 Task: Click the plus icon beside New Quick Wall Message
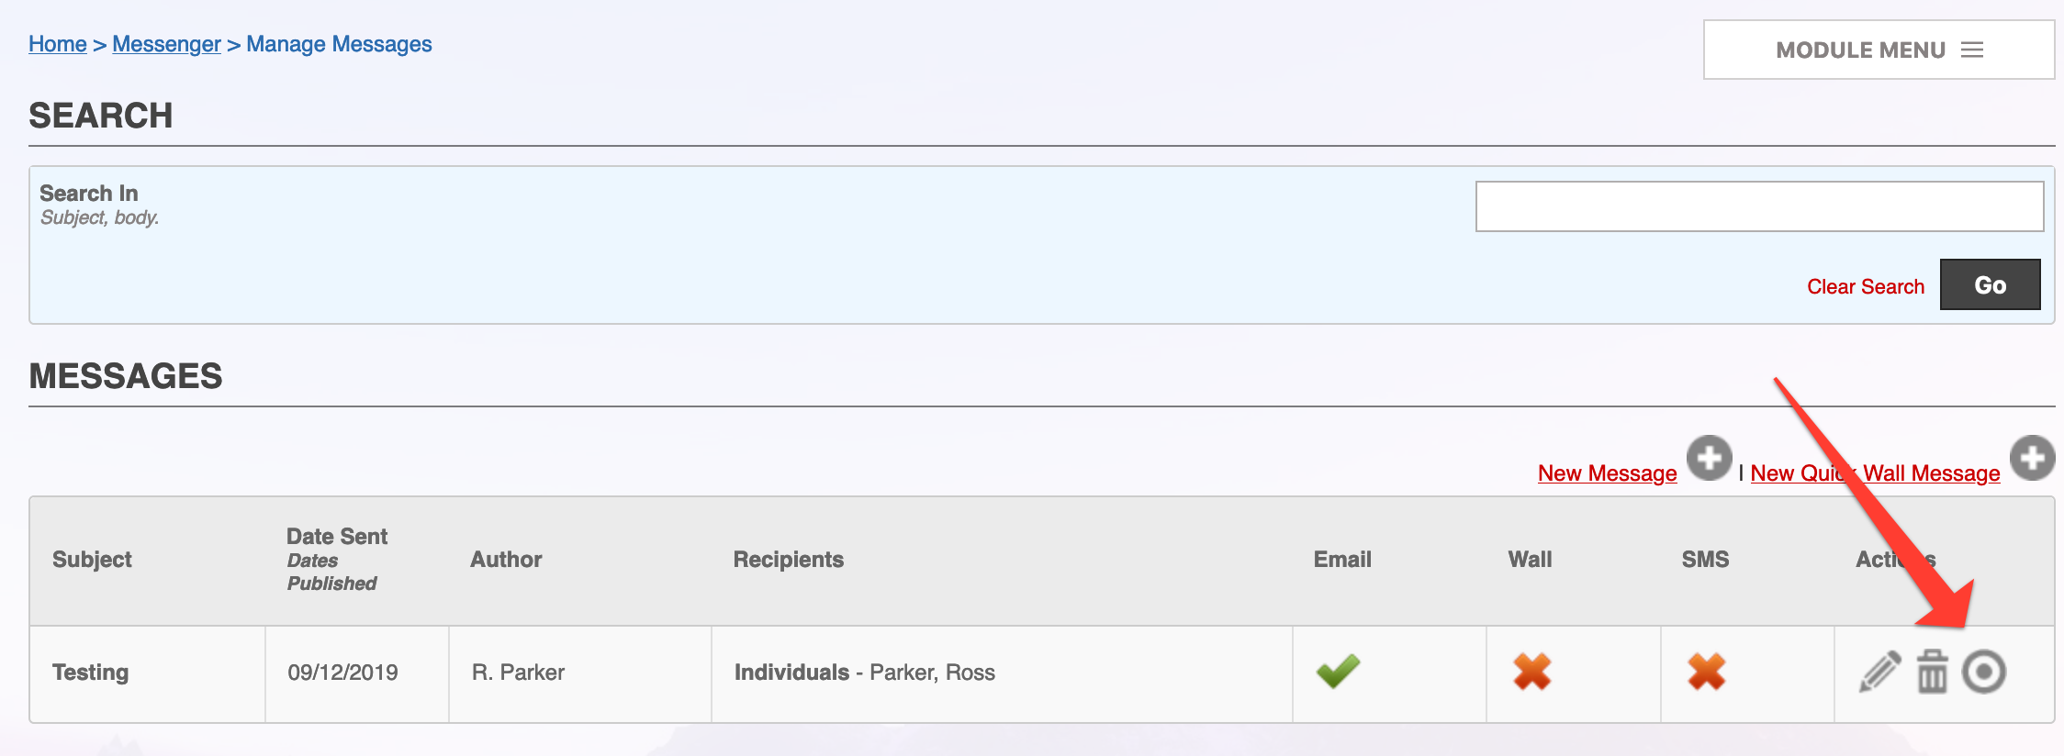[2033, 458]
